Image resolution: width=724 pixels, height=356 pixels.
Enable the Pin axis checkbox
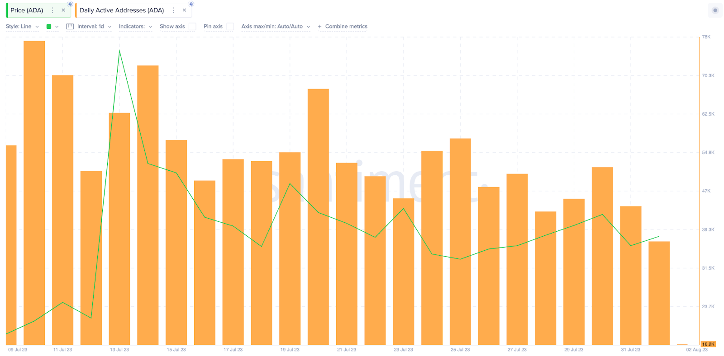tap(230, 27)
